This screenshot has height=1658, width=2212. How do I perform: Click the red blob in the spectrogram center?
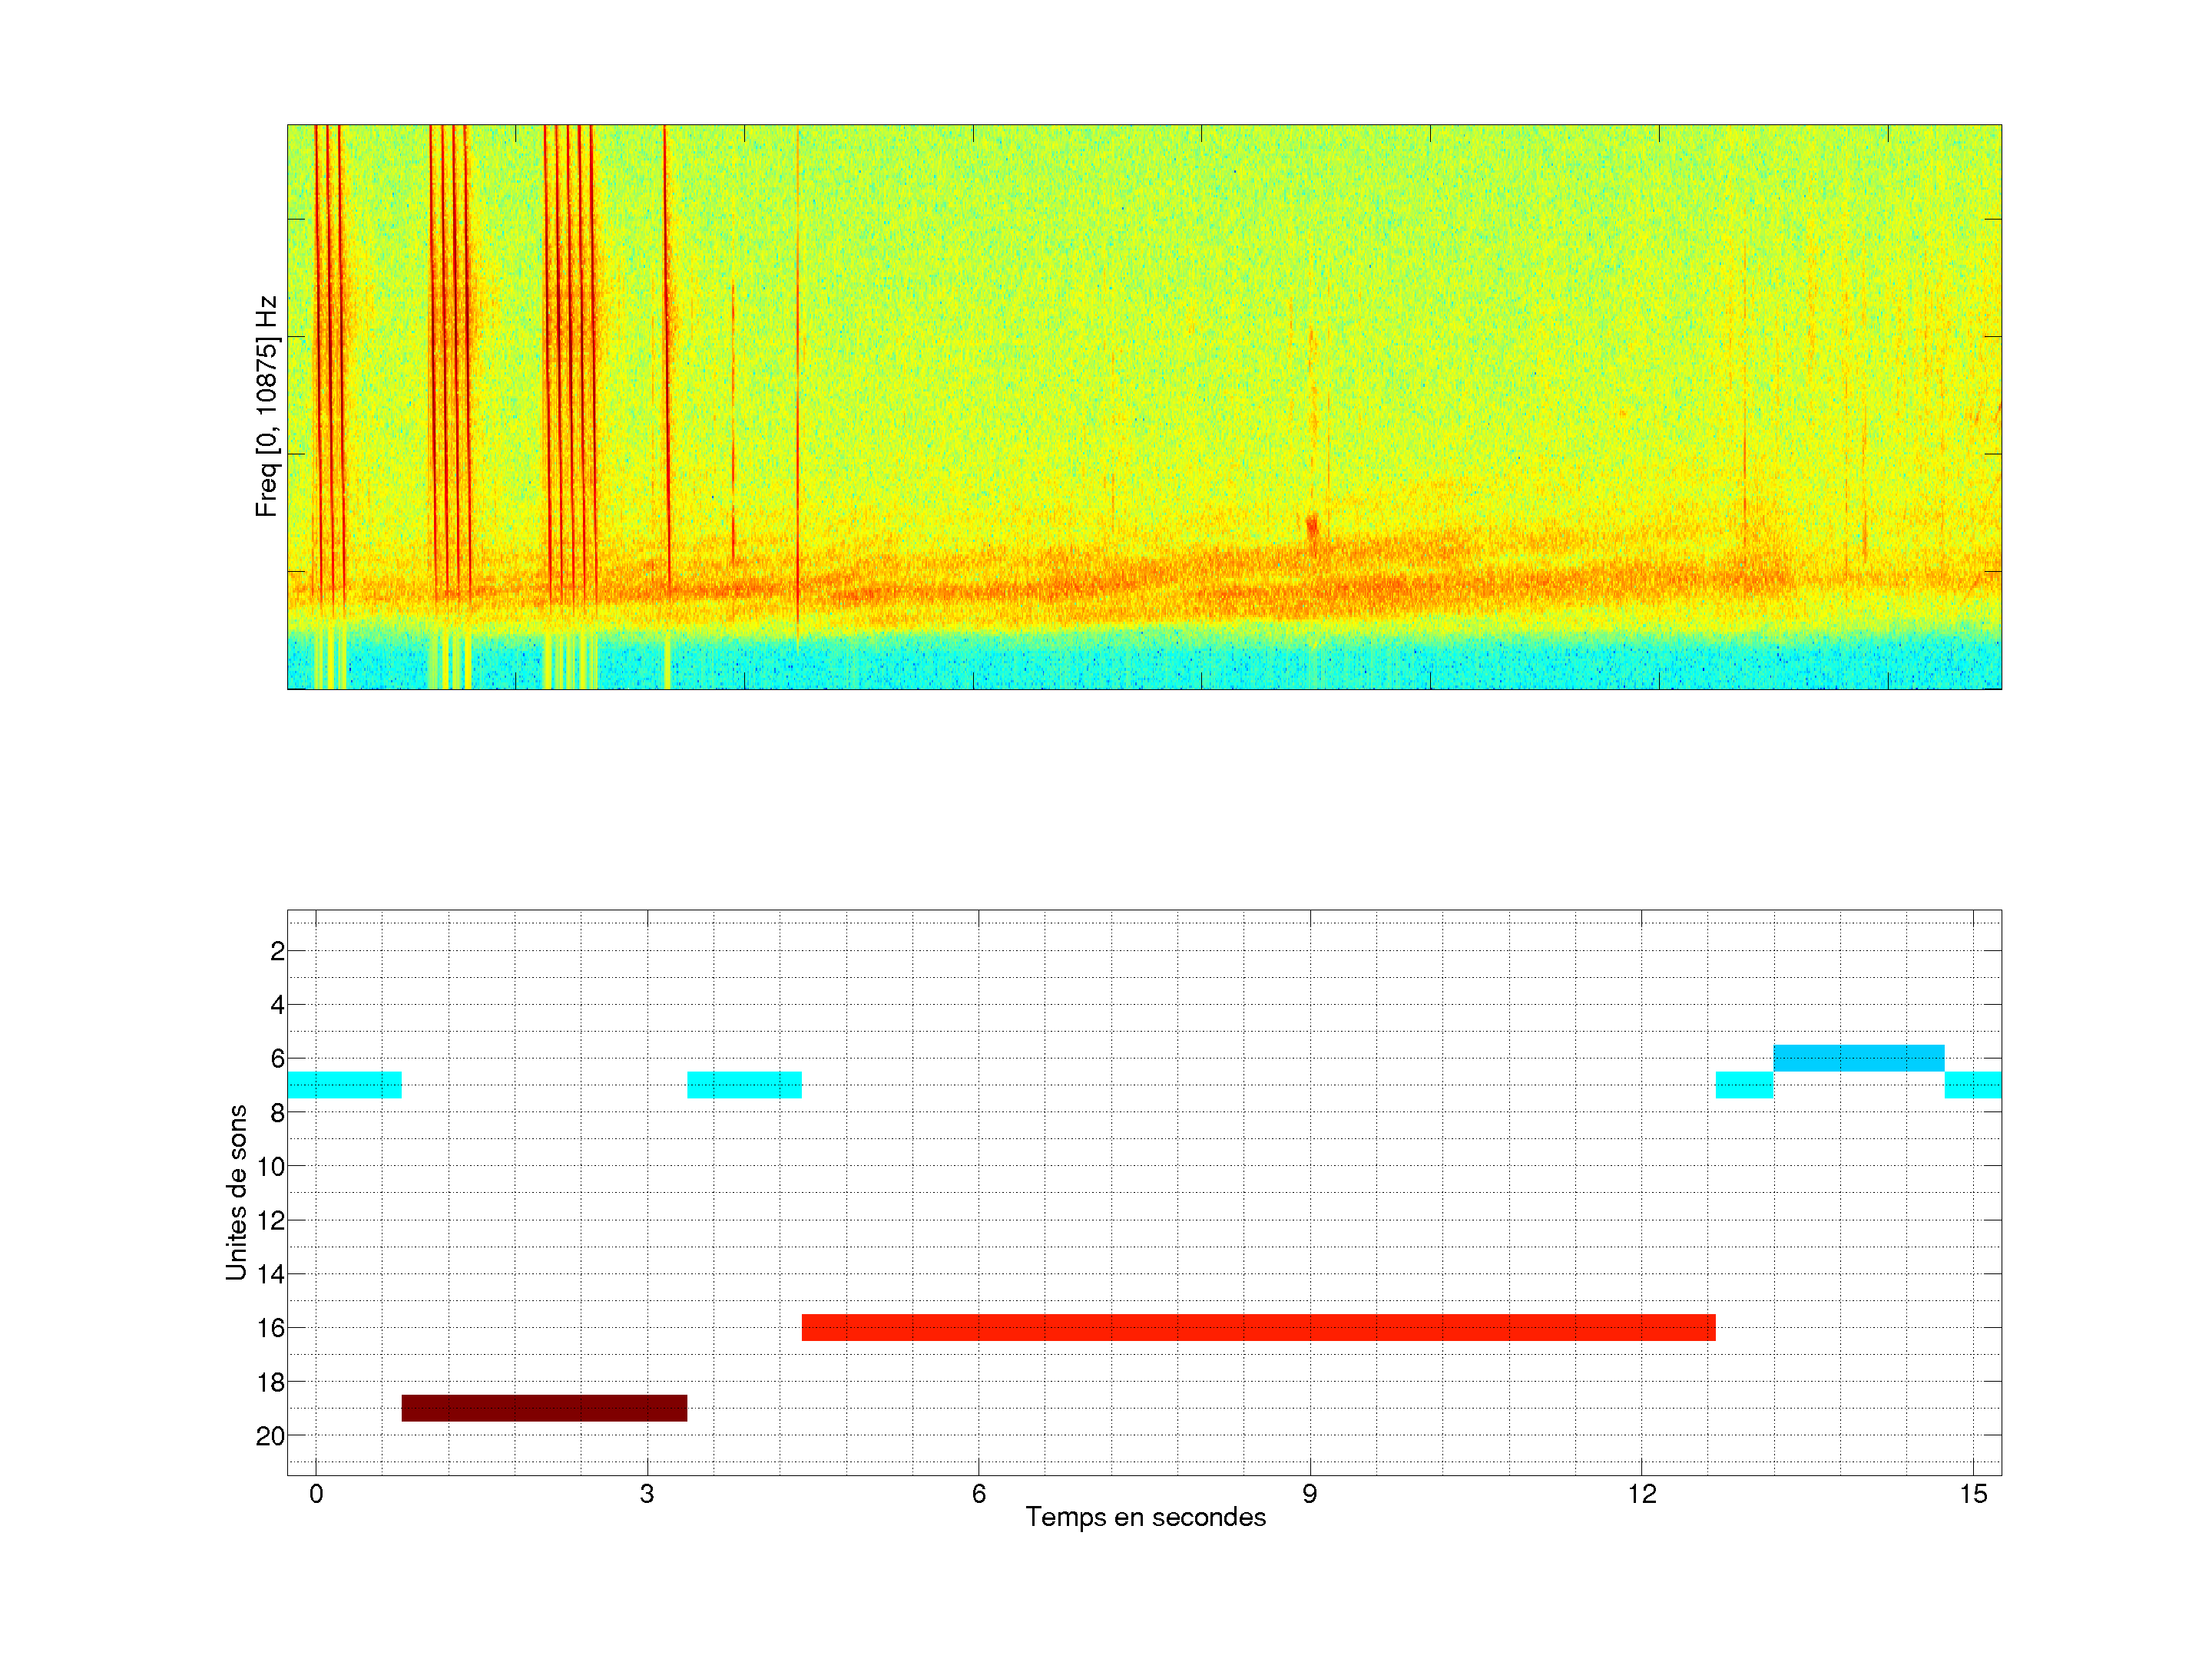1312,525
